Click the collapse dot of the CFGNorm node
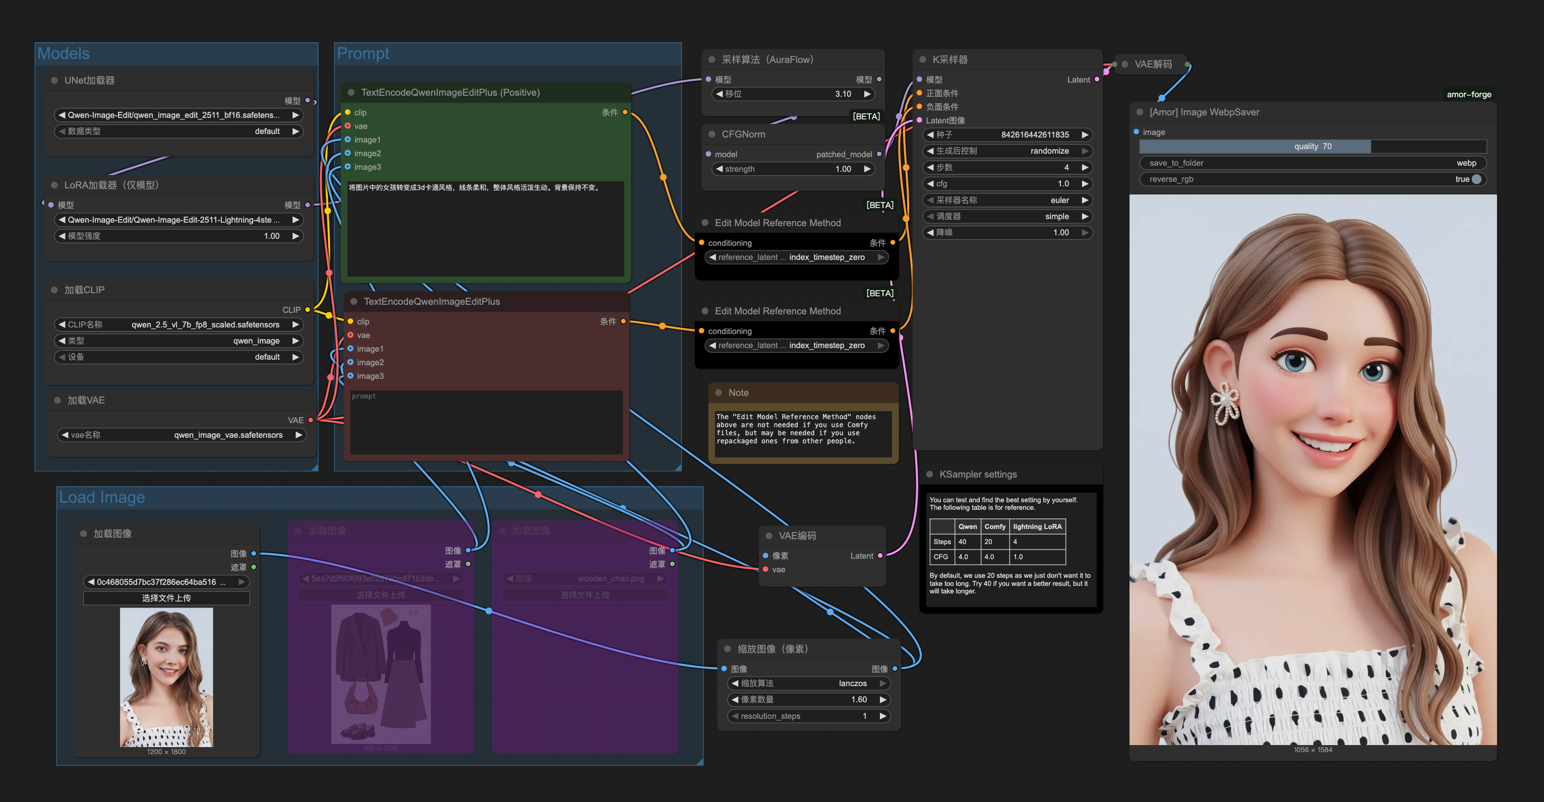The width and height of the screenshot is (1544, 802). coord(711,134)
